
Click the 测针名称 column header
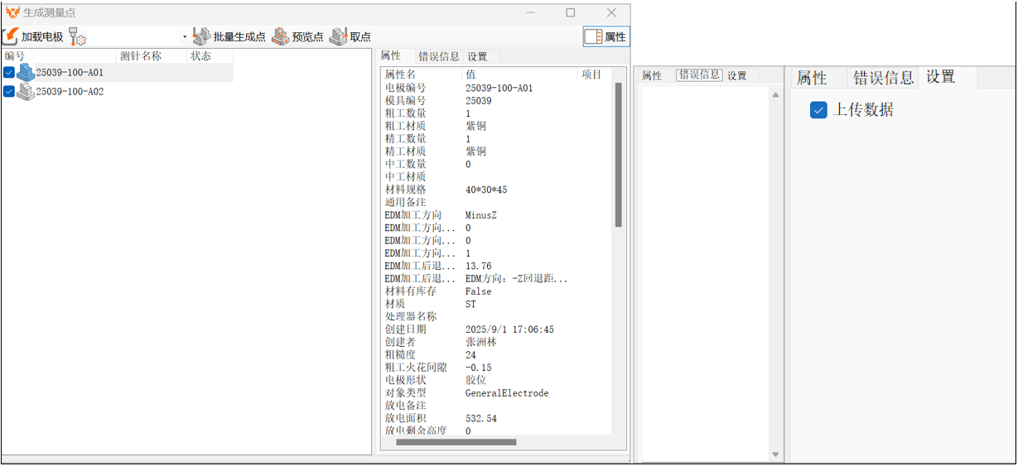[x=141, y=56]
